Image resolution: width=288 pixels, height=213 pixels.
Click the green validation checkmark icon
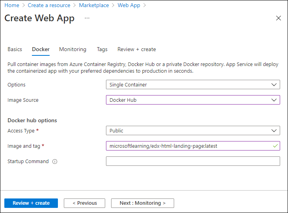275,146
